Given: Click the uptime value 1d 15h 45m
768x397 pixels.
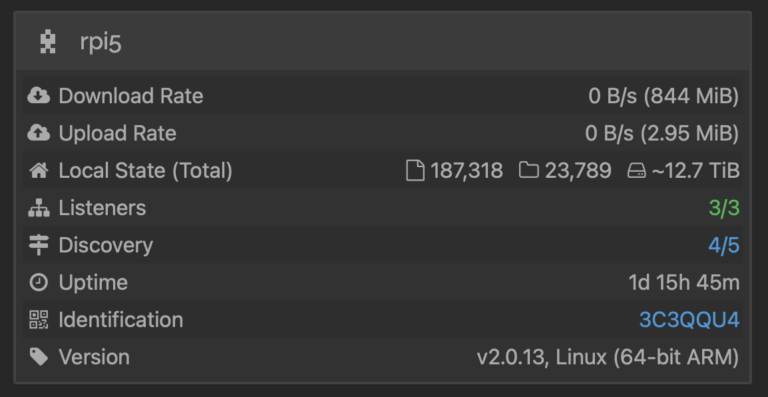Looking at the screenshot, I should 684,282.
